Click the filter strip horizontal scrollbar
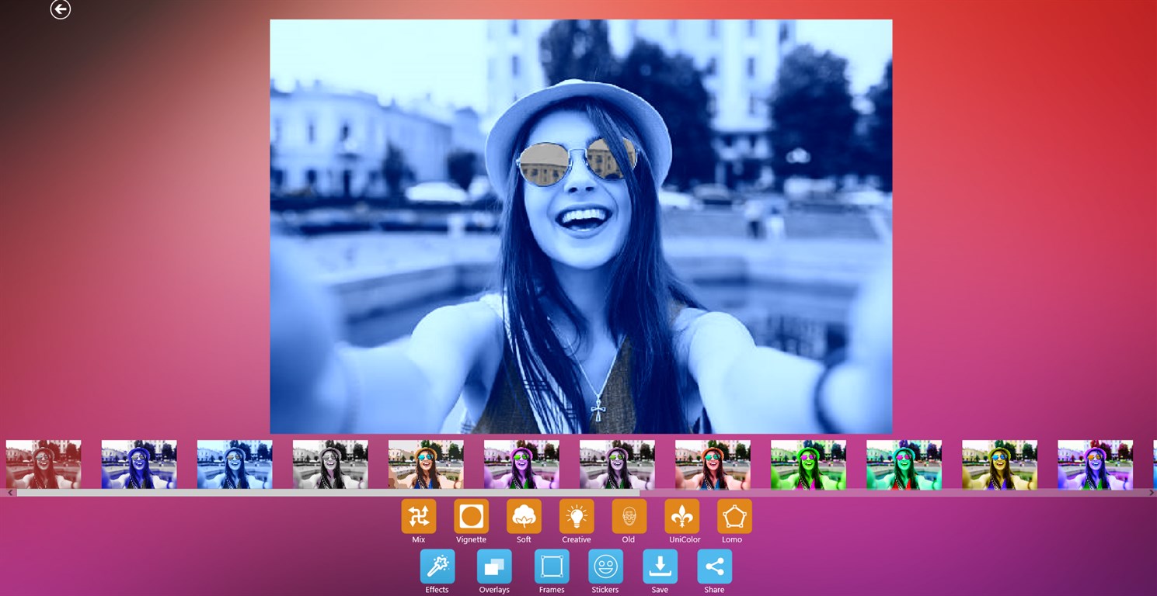Image resolution: width=1157 pixels, height=596 pixels. 326,493
